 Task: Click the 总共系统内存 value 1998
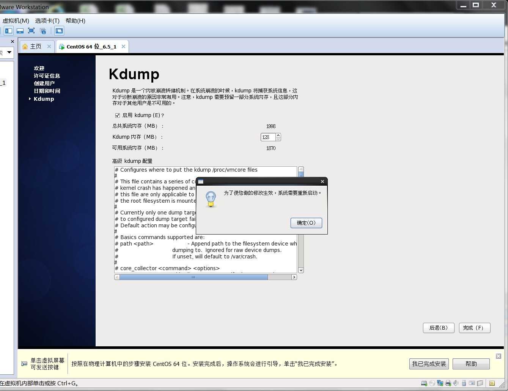[271, 126]
